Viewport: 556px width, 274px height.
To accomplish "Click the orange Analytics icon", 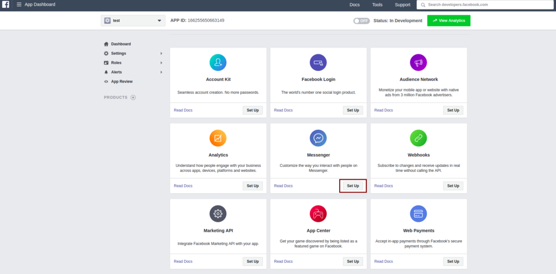I will [218, 138].
